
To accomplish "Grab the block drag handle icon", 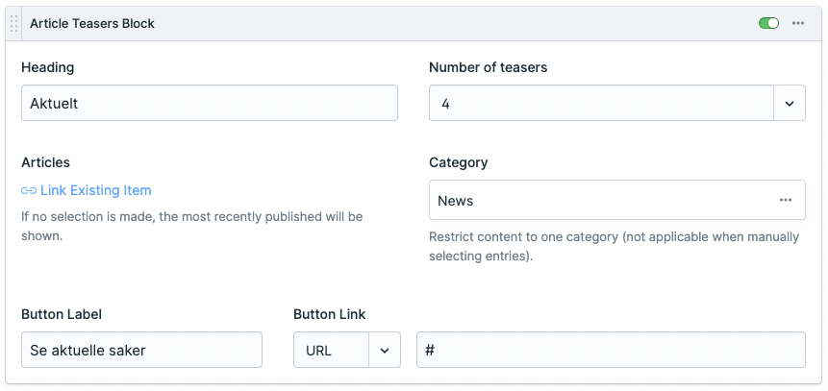I will tap(14, 24).
